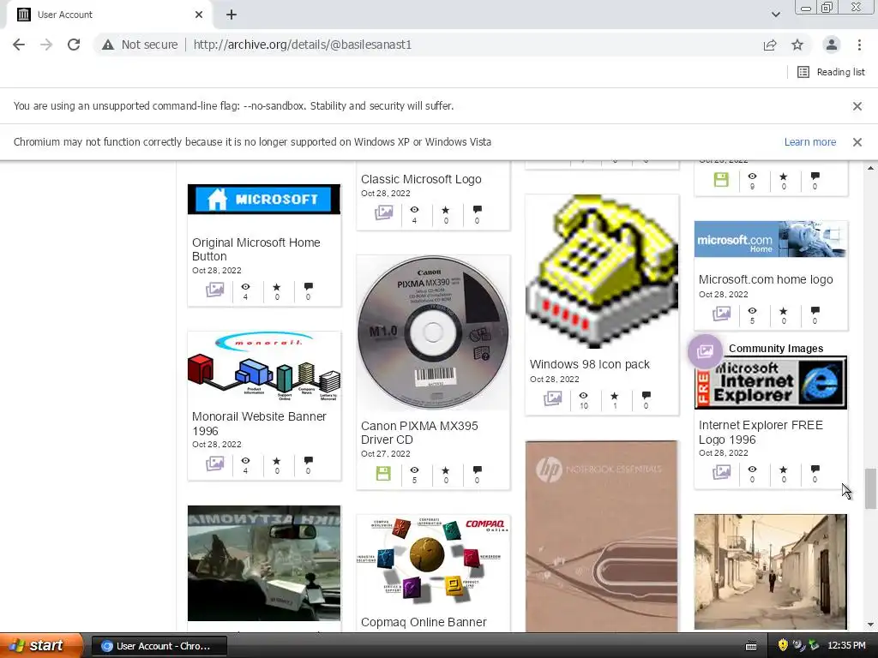
Task: Open the Chromium three-dot menu
Action: (x=859, y=45)
